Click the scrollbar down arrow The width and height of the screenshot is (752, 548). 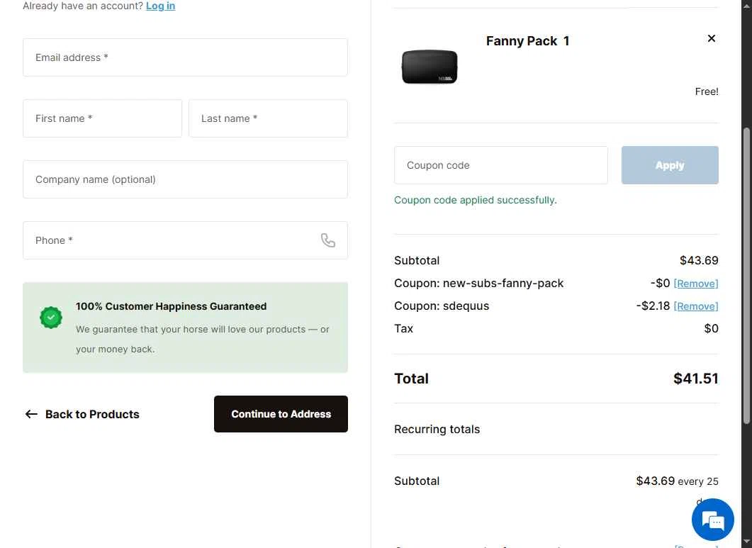point(746,543)
